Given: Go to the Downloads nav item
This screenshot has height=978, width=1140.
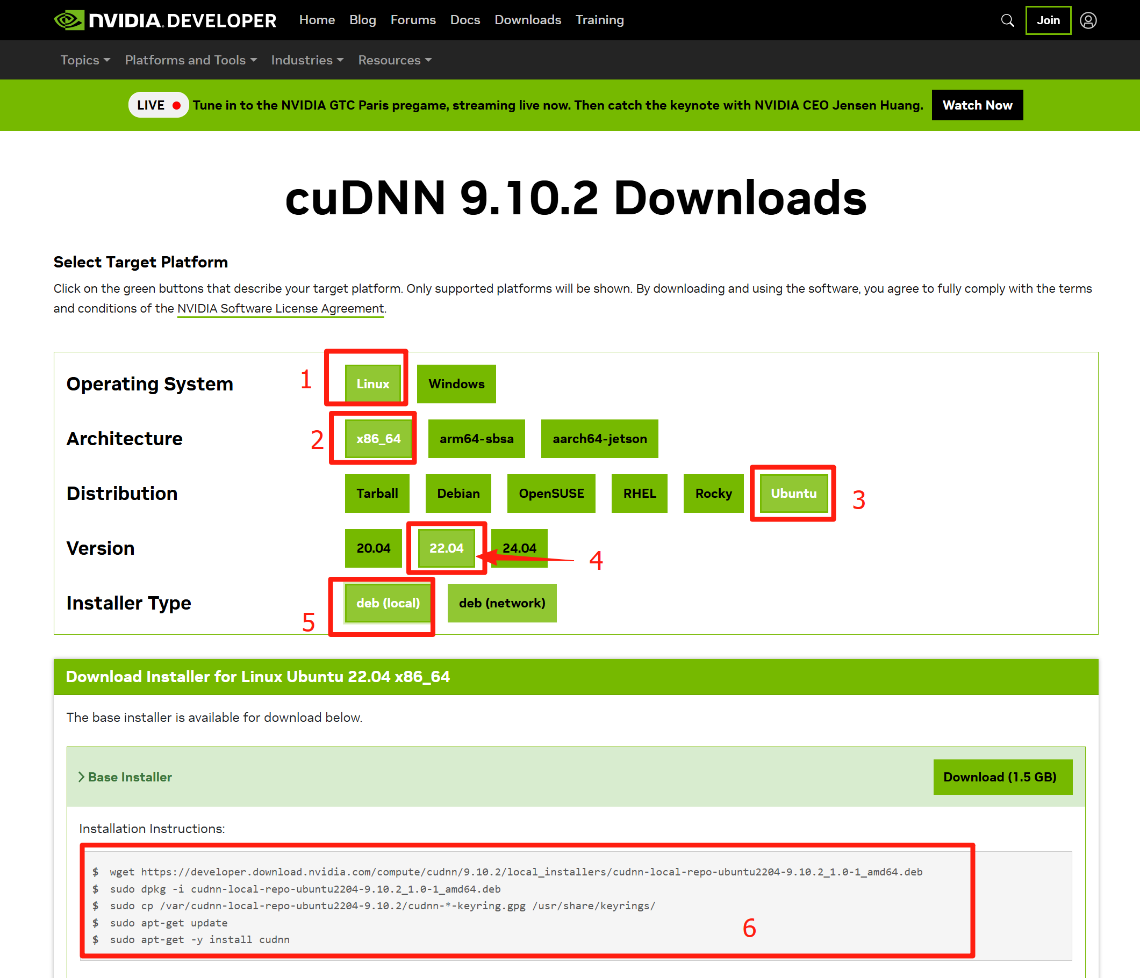Looking at the screenshot, I should click(x=527, y=20).
